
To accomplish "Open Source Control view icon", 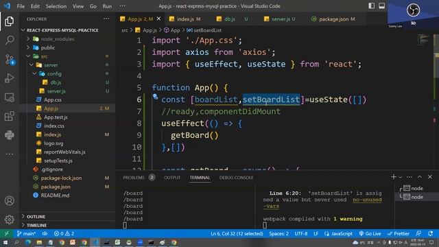I will (10, 60).
